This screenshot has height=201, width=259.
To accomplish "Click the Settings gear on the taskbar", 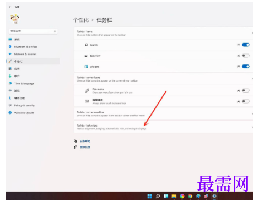I will pyautogui.click(x=214, y=196).
